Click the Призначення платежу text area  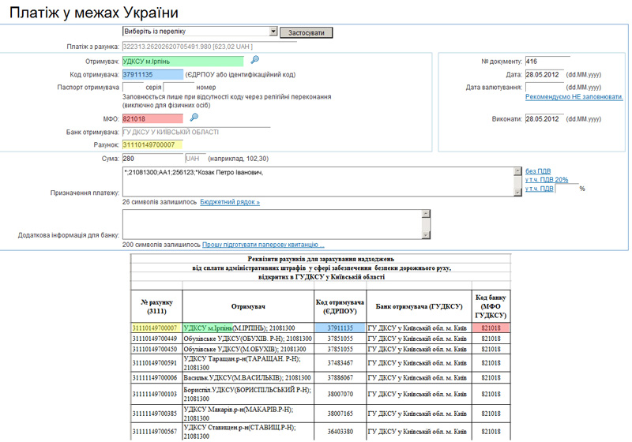click(318, 182)
